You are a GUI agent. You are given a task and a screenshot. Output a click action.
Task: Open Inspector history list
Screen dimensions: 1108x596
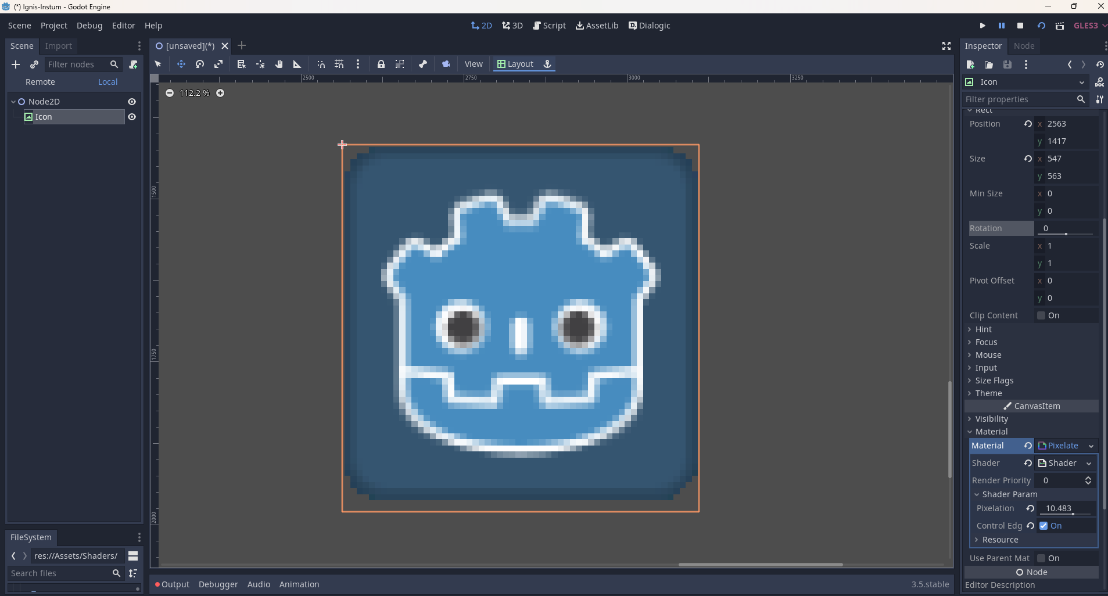point(1100,64)
